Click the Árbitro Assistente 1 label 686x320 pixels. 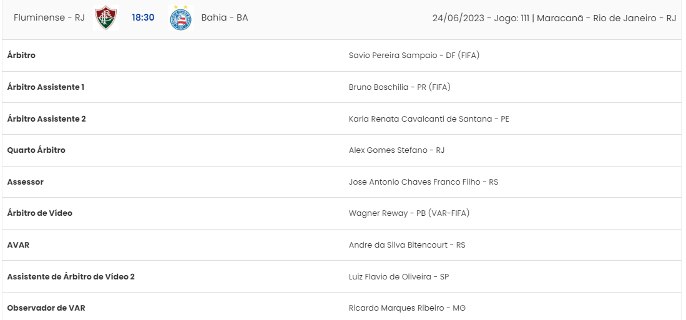[x=46, y=87]
